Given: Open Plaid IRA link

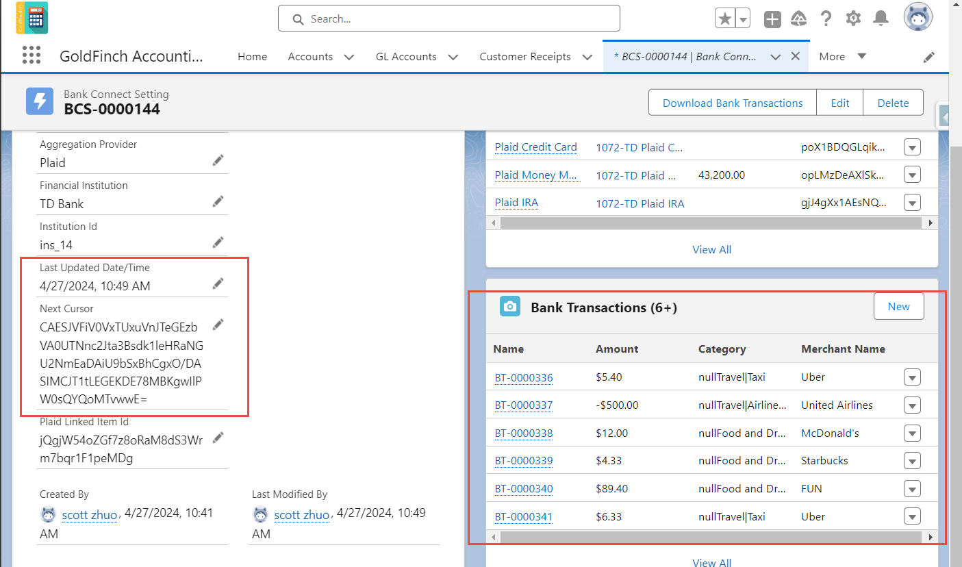Looking at the screenshot, I should click(x=516, y=202).
